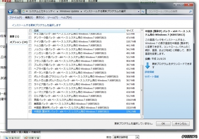
Task: Toggle the select-all checkbox in the header
Action: click(x=30, y=30)
